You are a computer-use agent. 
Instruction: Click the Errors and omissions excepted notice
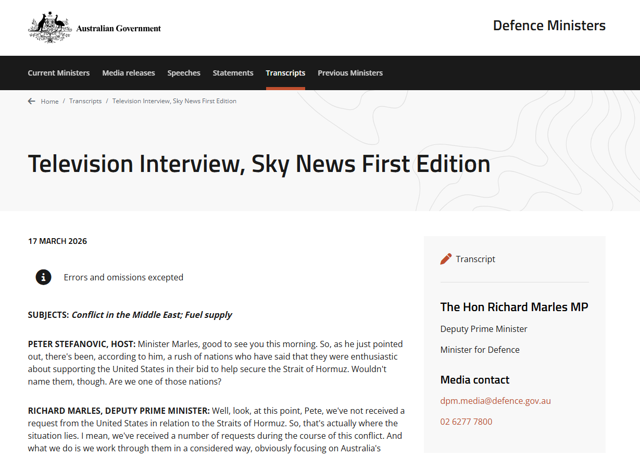pos(123,277)
